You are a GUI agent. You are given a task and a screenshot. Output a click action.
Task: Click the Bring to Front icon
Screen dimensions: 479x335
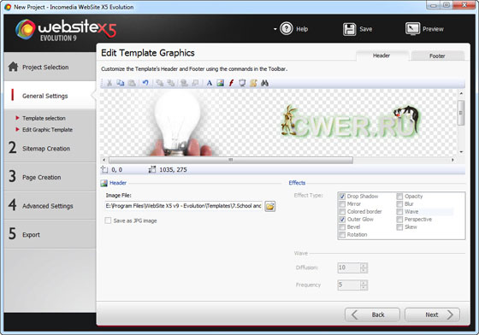click(159, 83)
